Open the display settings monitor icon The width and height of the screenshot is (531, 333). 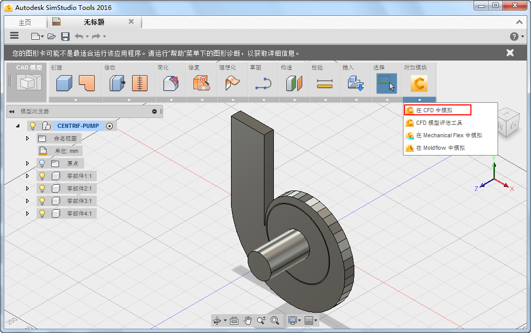tap(293, 320)
